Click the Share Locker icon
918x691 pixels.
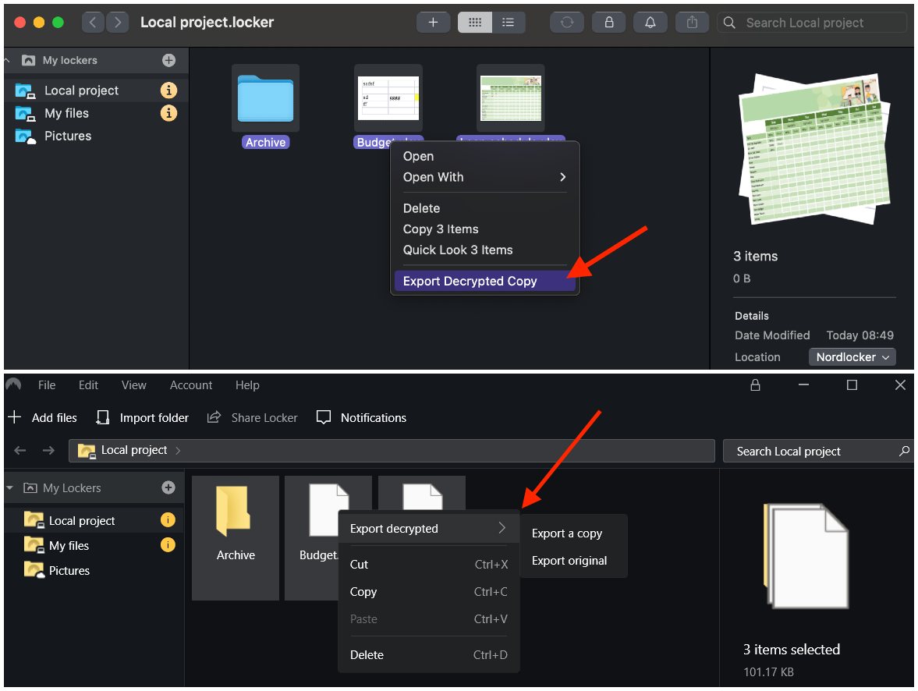pos(214,417)
